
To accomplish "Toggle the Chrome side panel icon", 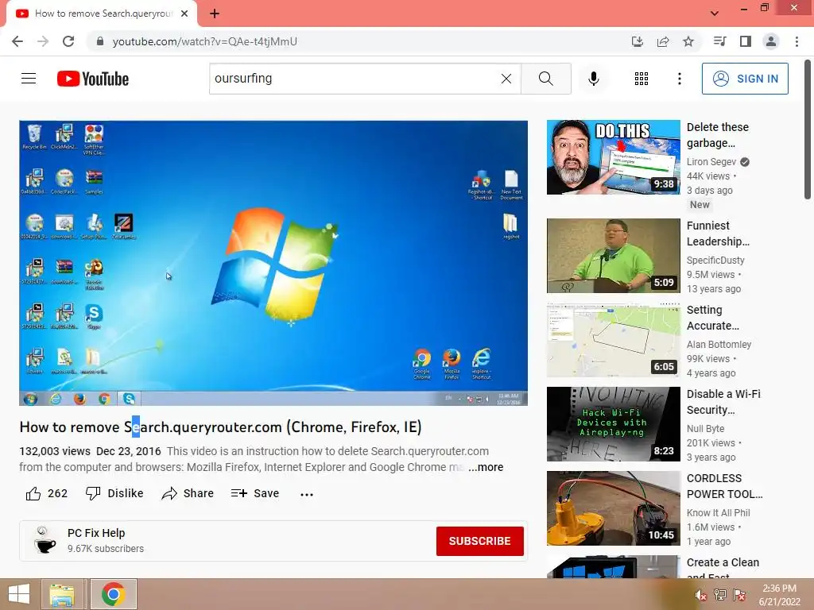I will [746, 41].
